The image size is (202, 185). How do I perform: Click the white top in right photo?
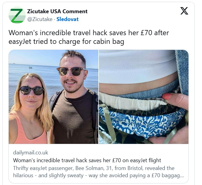(x=138, y=67)
